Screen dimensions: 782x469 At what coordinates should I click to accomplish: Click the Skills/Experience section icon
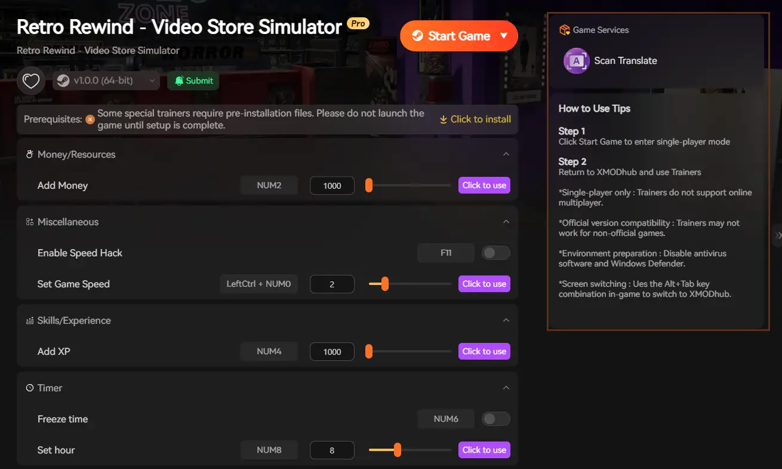coord(29,320)
